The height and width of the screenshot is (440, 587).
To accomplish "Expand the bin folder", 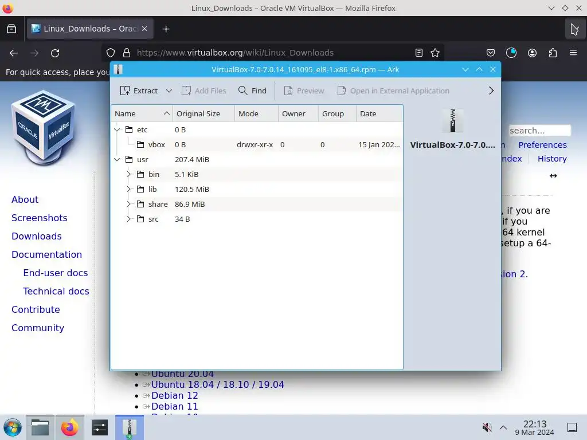I will coord(128,174).
